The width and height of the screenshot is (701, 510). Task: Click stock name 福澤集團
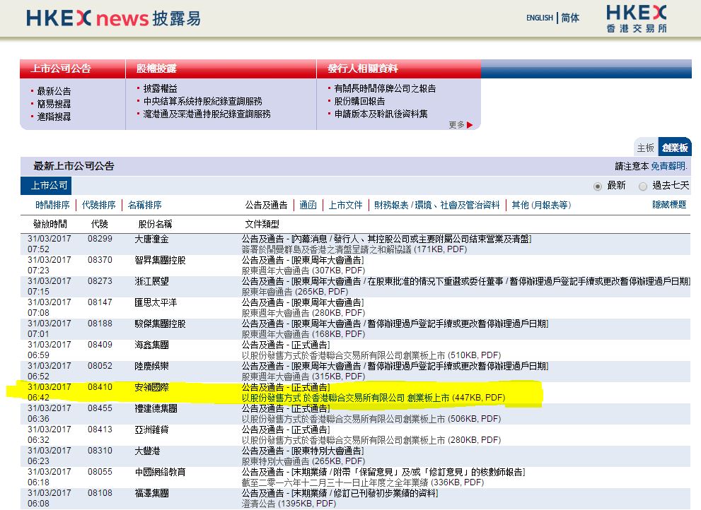(x=151, y=494)
